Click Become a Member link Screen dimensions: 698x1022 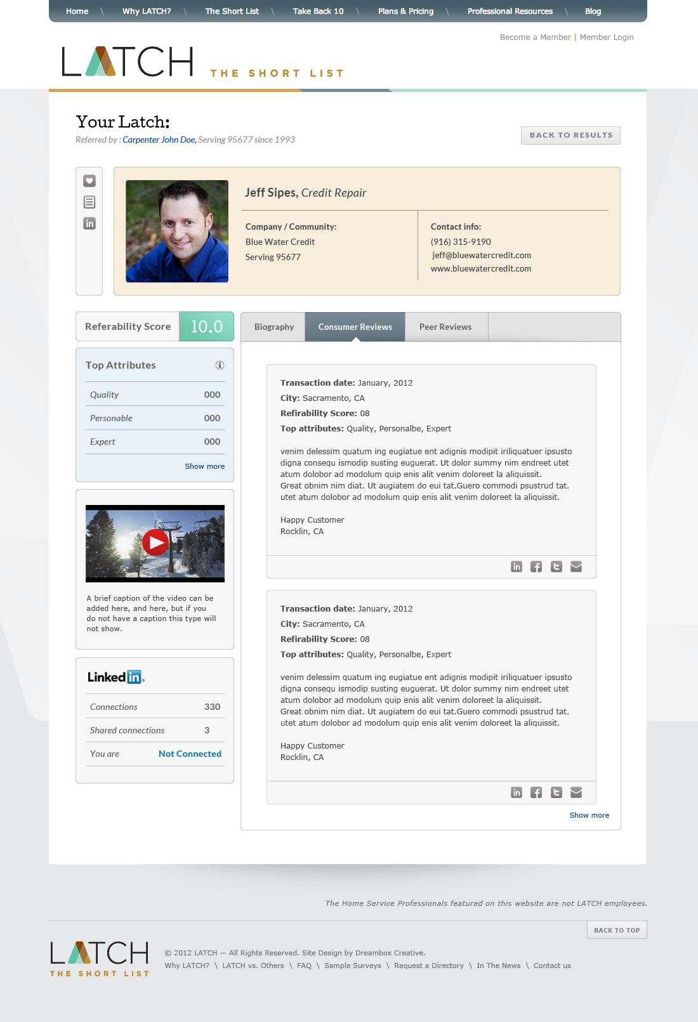[536, 37]
